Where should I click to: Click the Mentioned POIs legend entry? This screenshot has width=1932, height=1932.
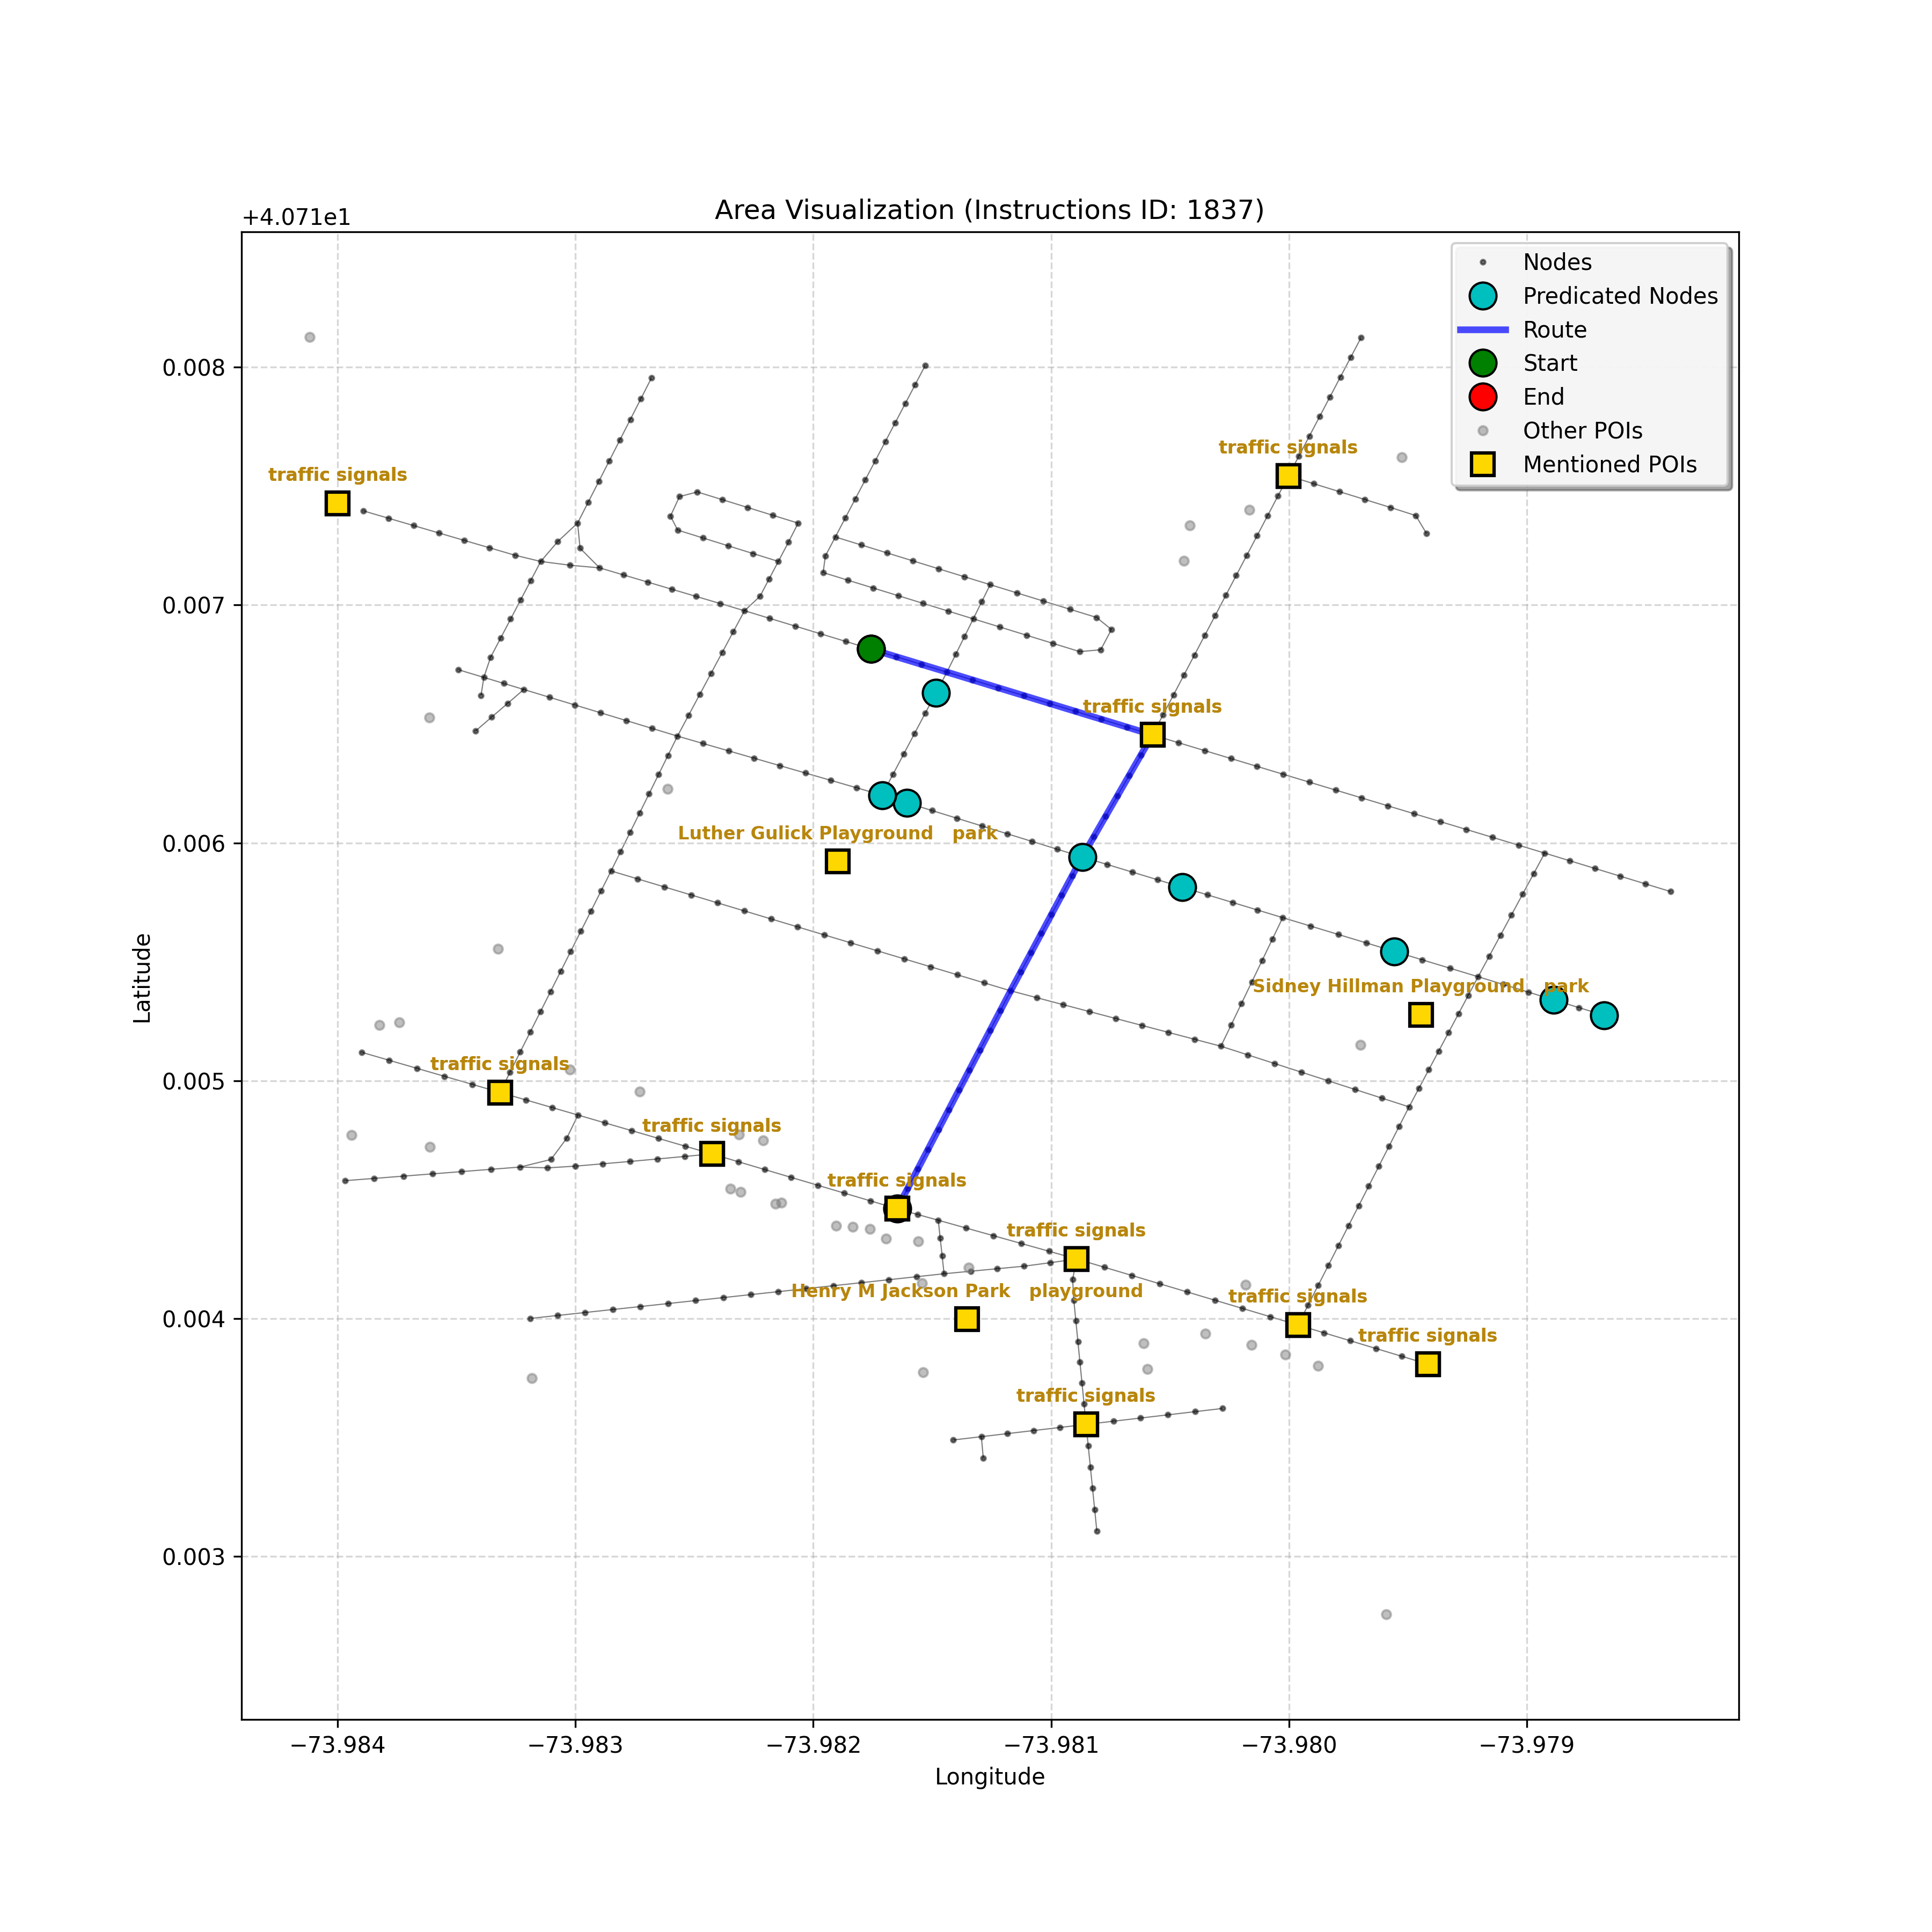[1609, 465]
